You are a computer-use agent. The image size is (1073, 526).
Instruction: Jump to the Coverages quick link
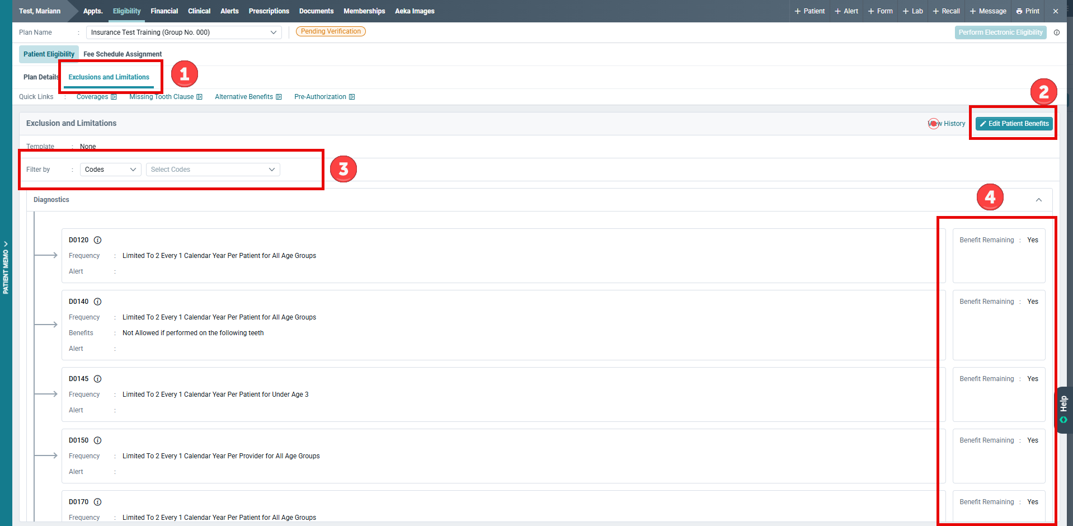pos(97,97)
